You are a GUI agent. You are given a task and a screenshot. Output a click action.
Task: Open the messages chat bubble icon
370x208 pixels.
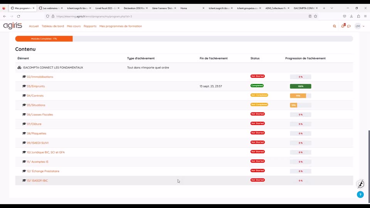pyautogui.click(x=349, y=26)
